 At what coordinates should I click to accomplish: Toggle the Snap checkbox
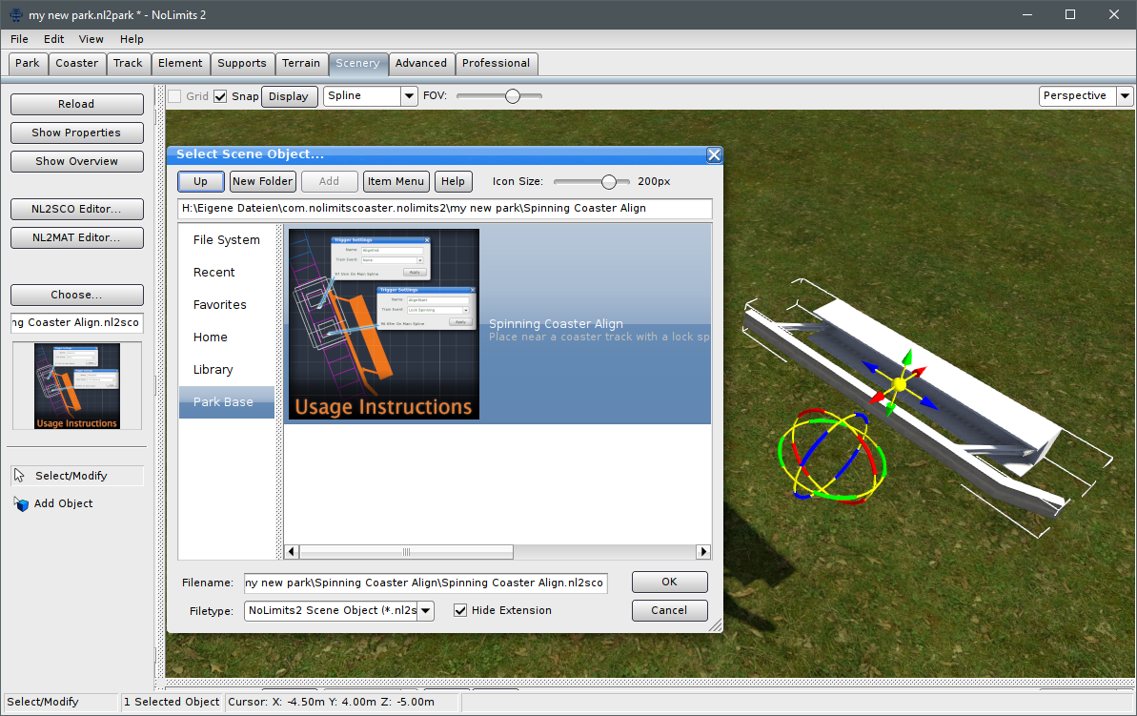click(220, 95)
